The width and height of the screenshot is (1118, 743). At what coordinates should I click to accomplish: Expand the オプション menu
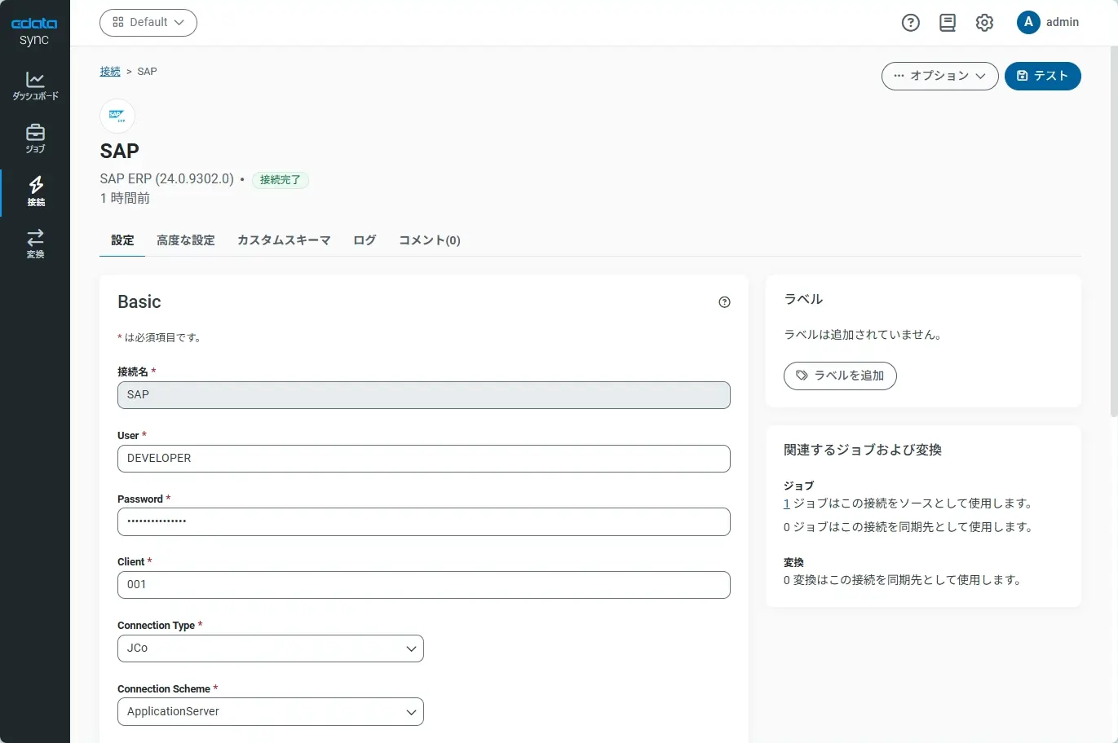click(x=939, y=76)
